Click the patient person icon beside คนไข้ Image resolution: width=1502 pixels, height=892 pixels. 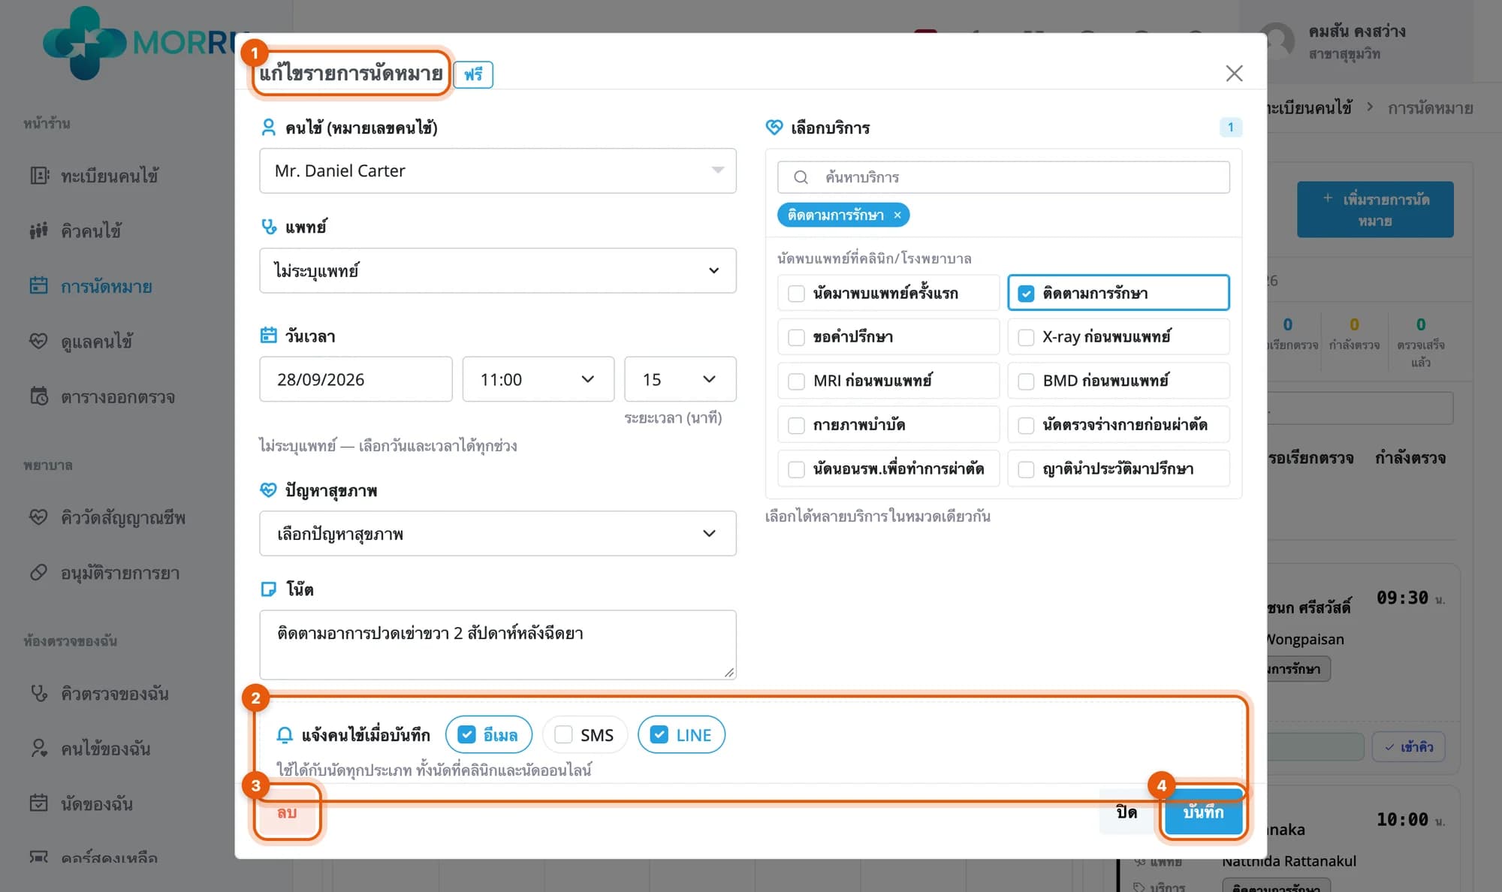(x=268, y=128)
